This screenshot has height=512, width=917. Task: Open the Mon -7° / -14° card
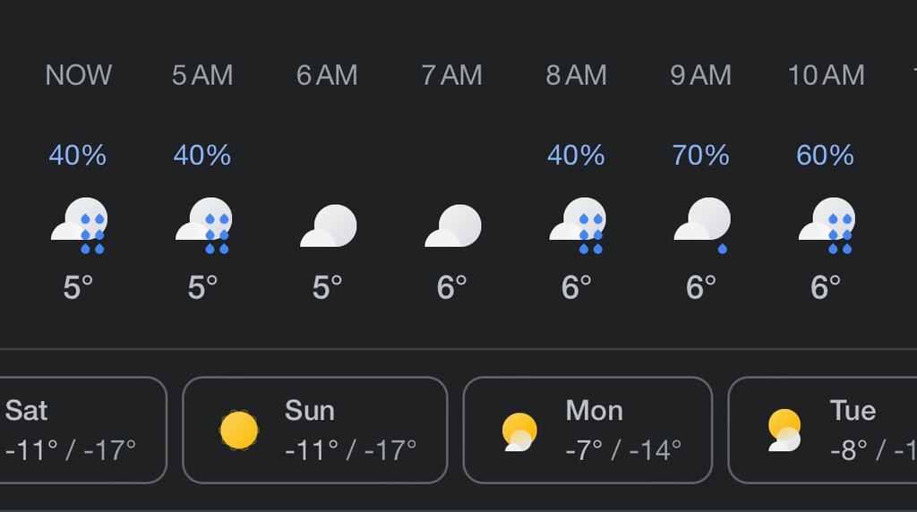point(587,430)
